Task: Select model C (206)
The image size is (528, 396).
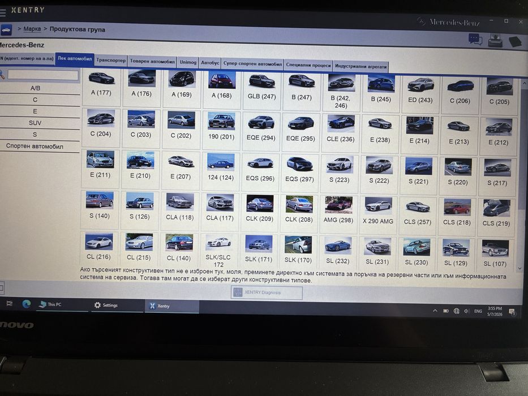Action: click(460, 94)
